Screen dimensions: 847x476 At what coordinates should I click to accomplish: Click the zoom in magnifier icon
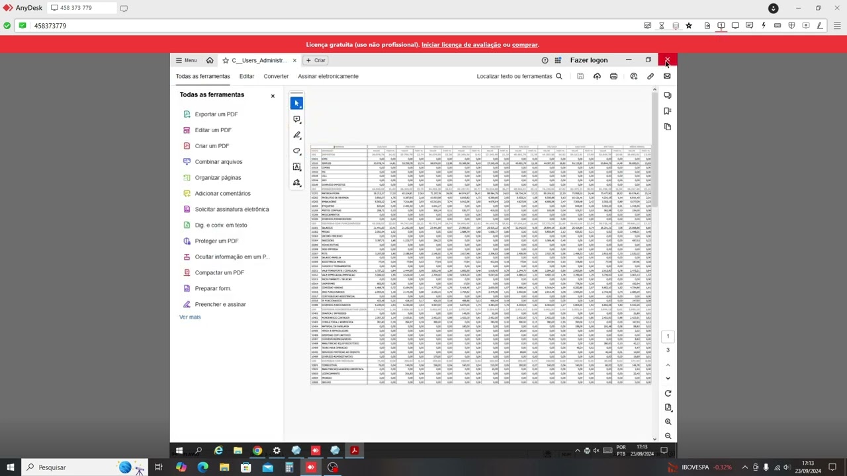coord(668,422)
